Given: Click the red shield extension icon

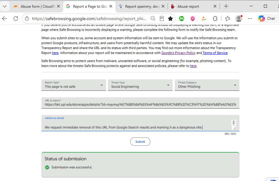Looking at the screenshot, I should [192, 19].
